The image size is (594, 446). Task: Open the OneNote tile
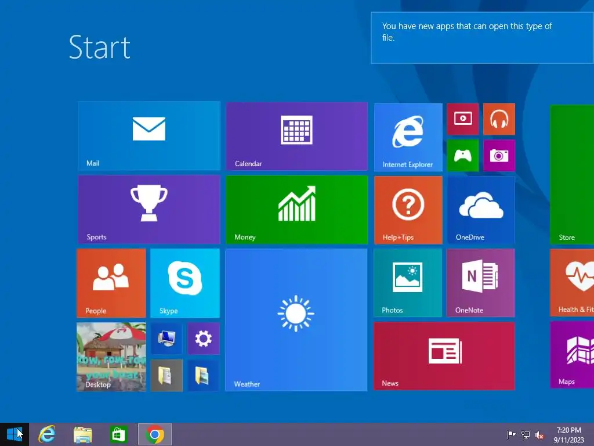(x=480, y=283)
